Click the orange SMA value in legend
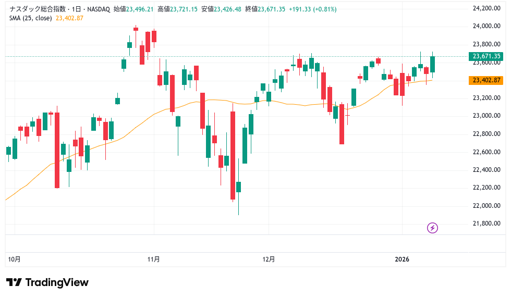This screenshot has height=298, width=511. coord(69,18)
